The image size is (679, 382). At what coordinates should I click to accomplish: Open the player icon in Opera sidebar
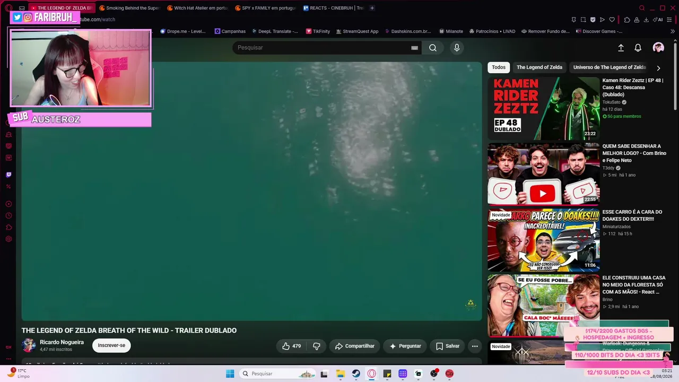pyautogui.click(x=8, y=204)
